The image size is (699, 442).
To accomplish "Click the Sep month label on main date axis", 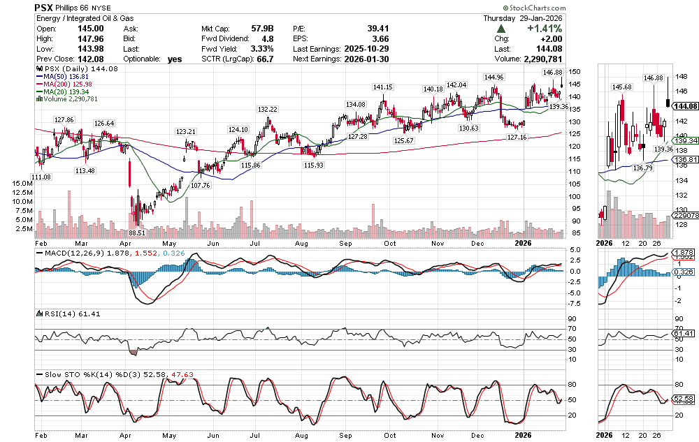I will pos(347,244).
